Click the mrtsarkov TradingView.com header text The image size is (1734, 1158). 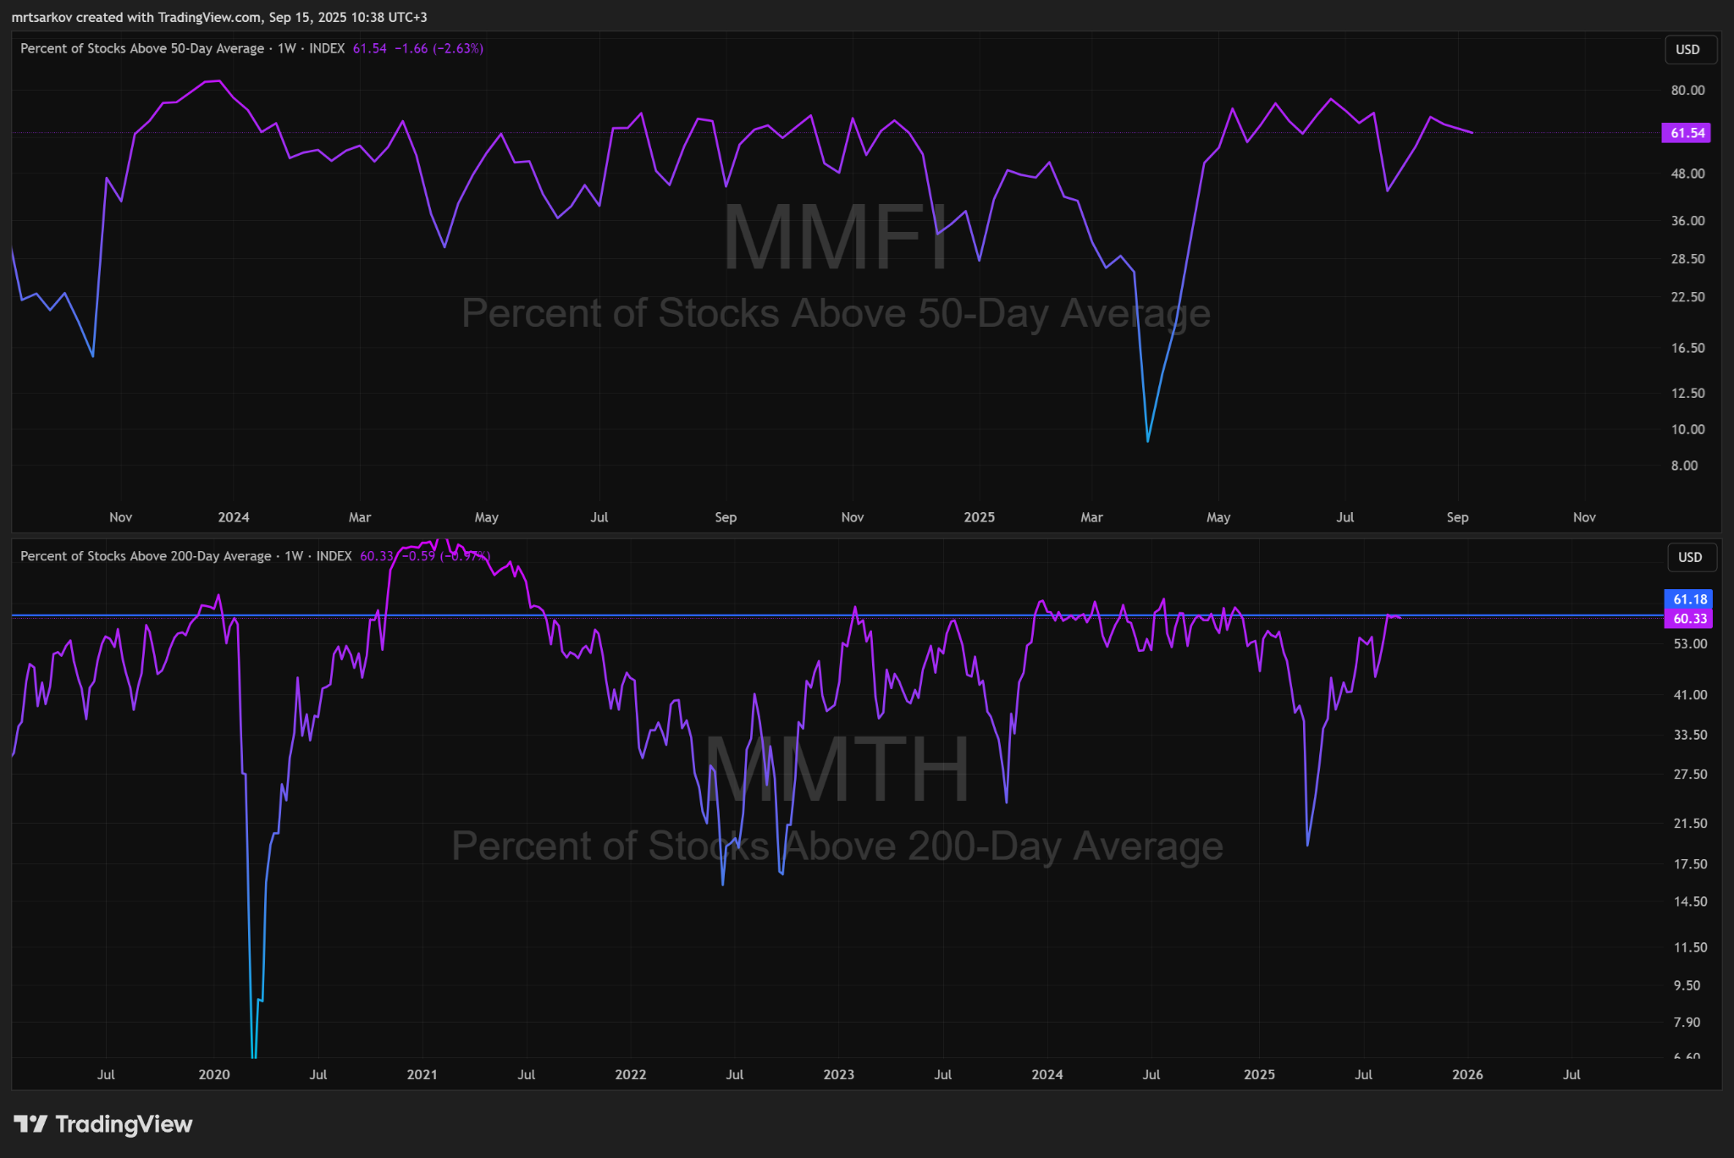(218, 17)
